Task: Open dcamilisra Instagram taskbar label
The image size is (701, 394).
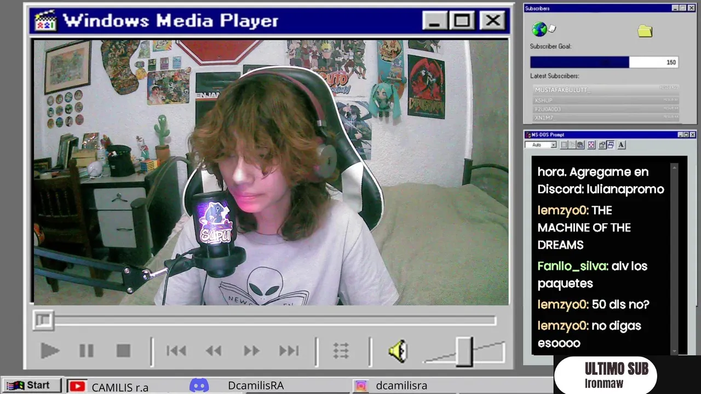Action: (x=401, y=386)
